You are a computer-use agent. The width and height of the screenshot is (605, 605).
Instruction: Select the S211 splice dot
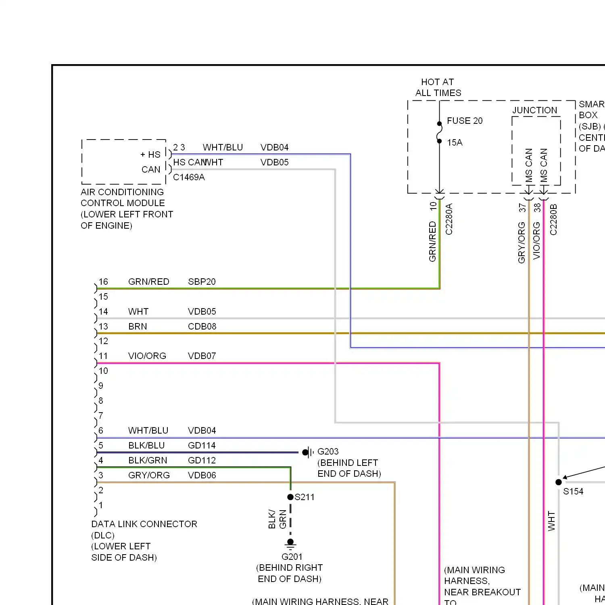pyautogui.click(x=290, y=497)
